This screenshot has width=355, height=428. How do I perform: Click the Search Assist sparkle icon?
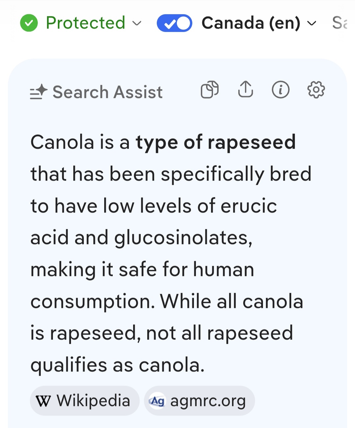[x=38, y=92]
